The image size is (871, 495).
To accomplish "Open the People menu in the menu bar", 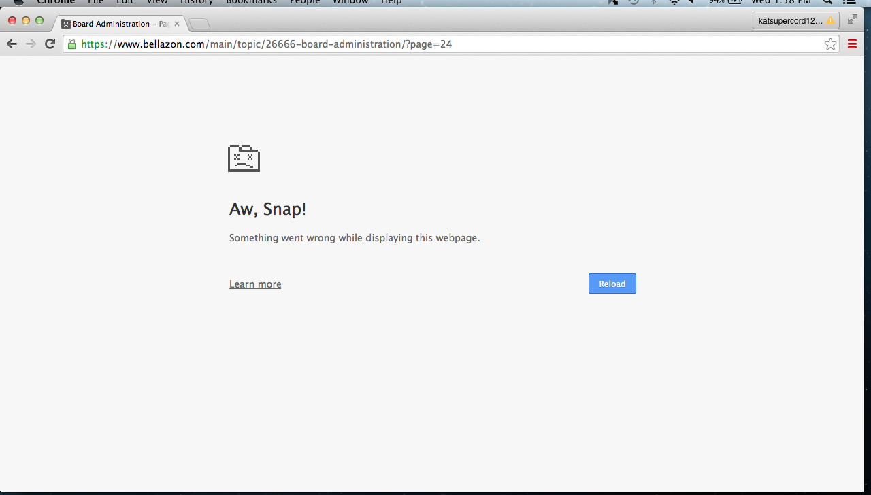I will pos(305,2).
